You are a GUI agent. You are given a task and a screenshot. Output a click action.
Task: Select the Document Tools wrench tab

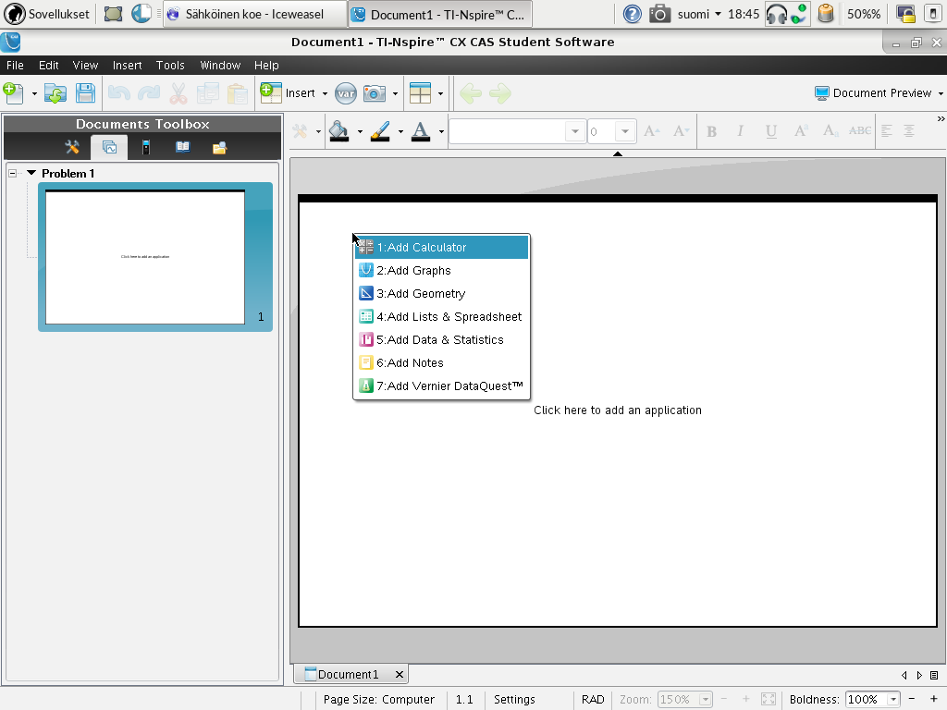point(72,147)
